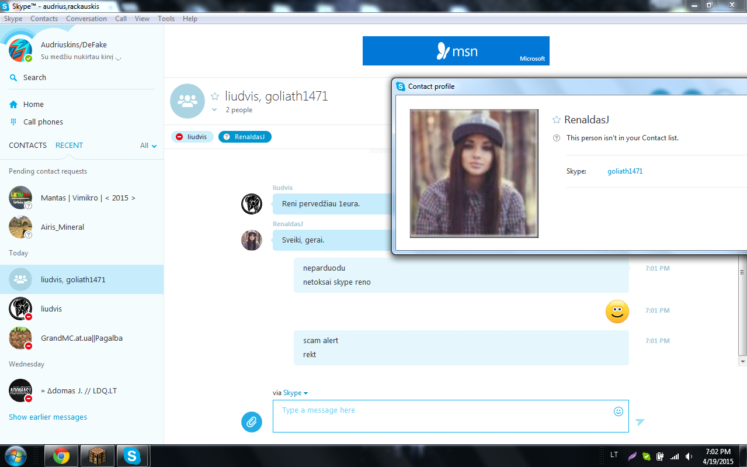This screenshot has width=747, height=467.
Task: Click the green tray icon
Action: (x=647, y=456)
